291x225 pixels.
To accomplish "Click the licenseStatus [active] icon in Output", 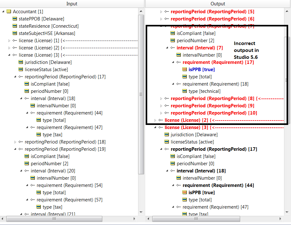I will [x=167, y=142].
